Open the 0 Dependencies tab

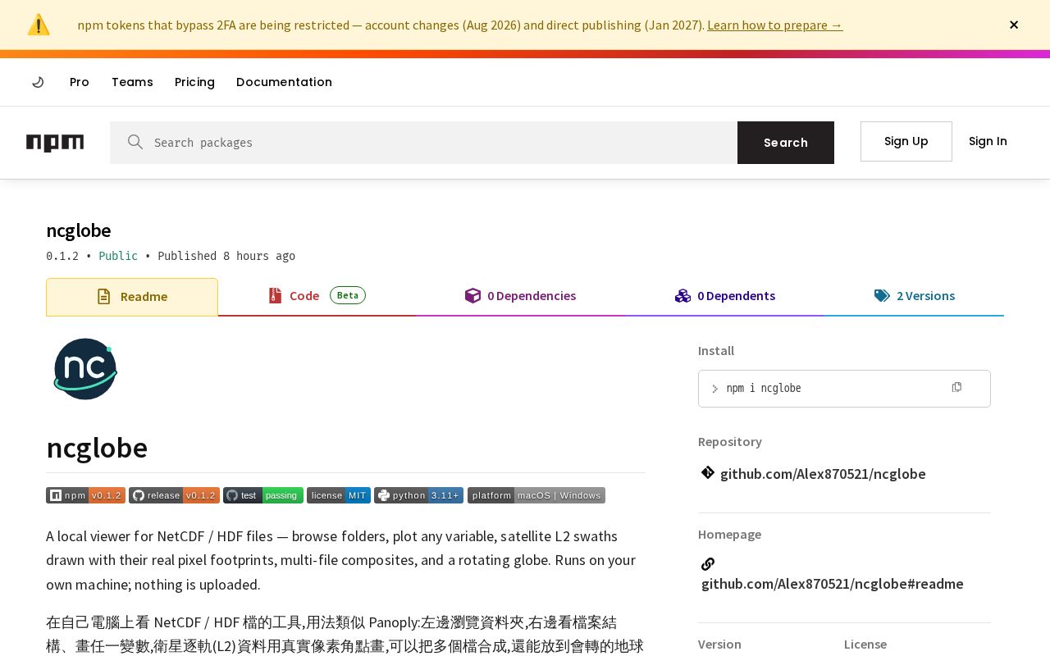(x=520, y=296)
